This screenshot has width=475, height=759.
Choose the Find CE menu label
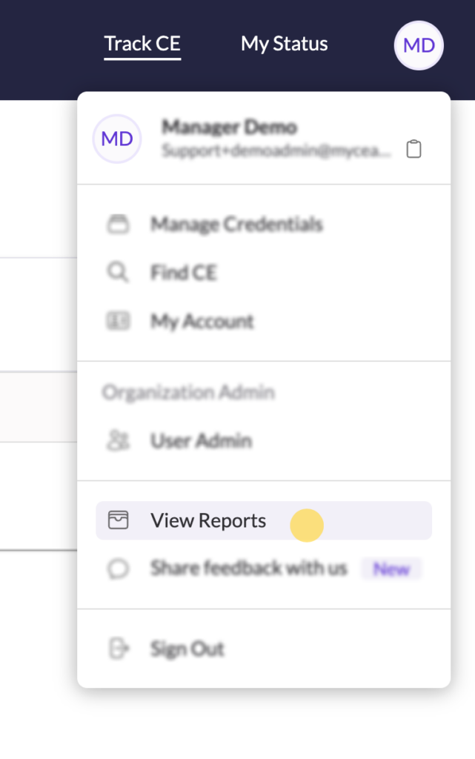coord(184,273)
